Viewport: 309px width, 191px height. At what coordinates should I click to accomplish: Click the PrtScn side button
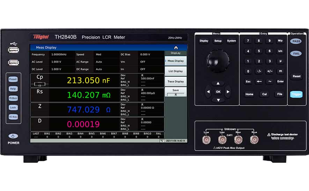[13, 98]
